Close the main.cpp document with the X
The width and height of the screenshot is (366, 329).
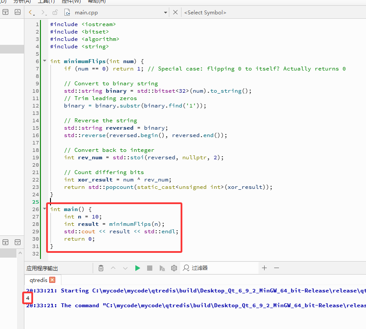(175, 12)
